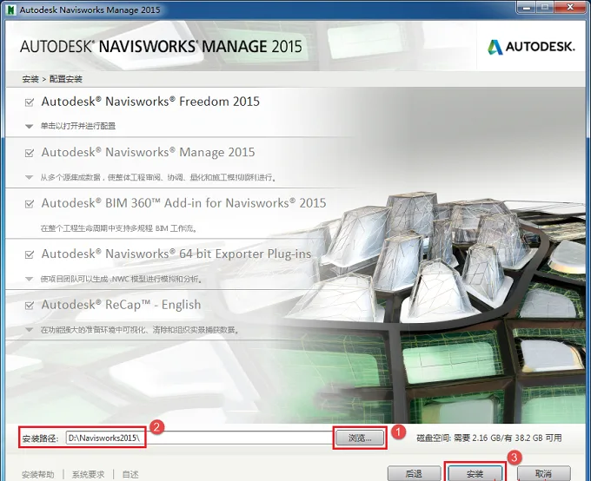Screen dimensions: 591x481
Task: Open the 自述 readme link
Action: (x=130, y=475)
